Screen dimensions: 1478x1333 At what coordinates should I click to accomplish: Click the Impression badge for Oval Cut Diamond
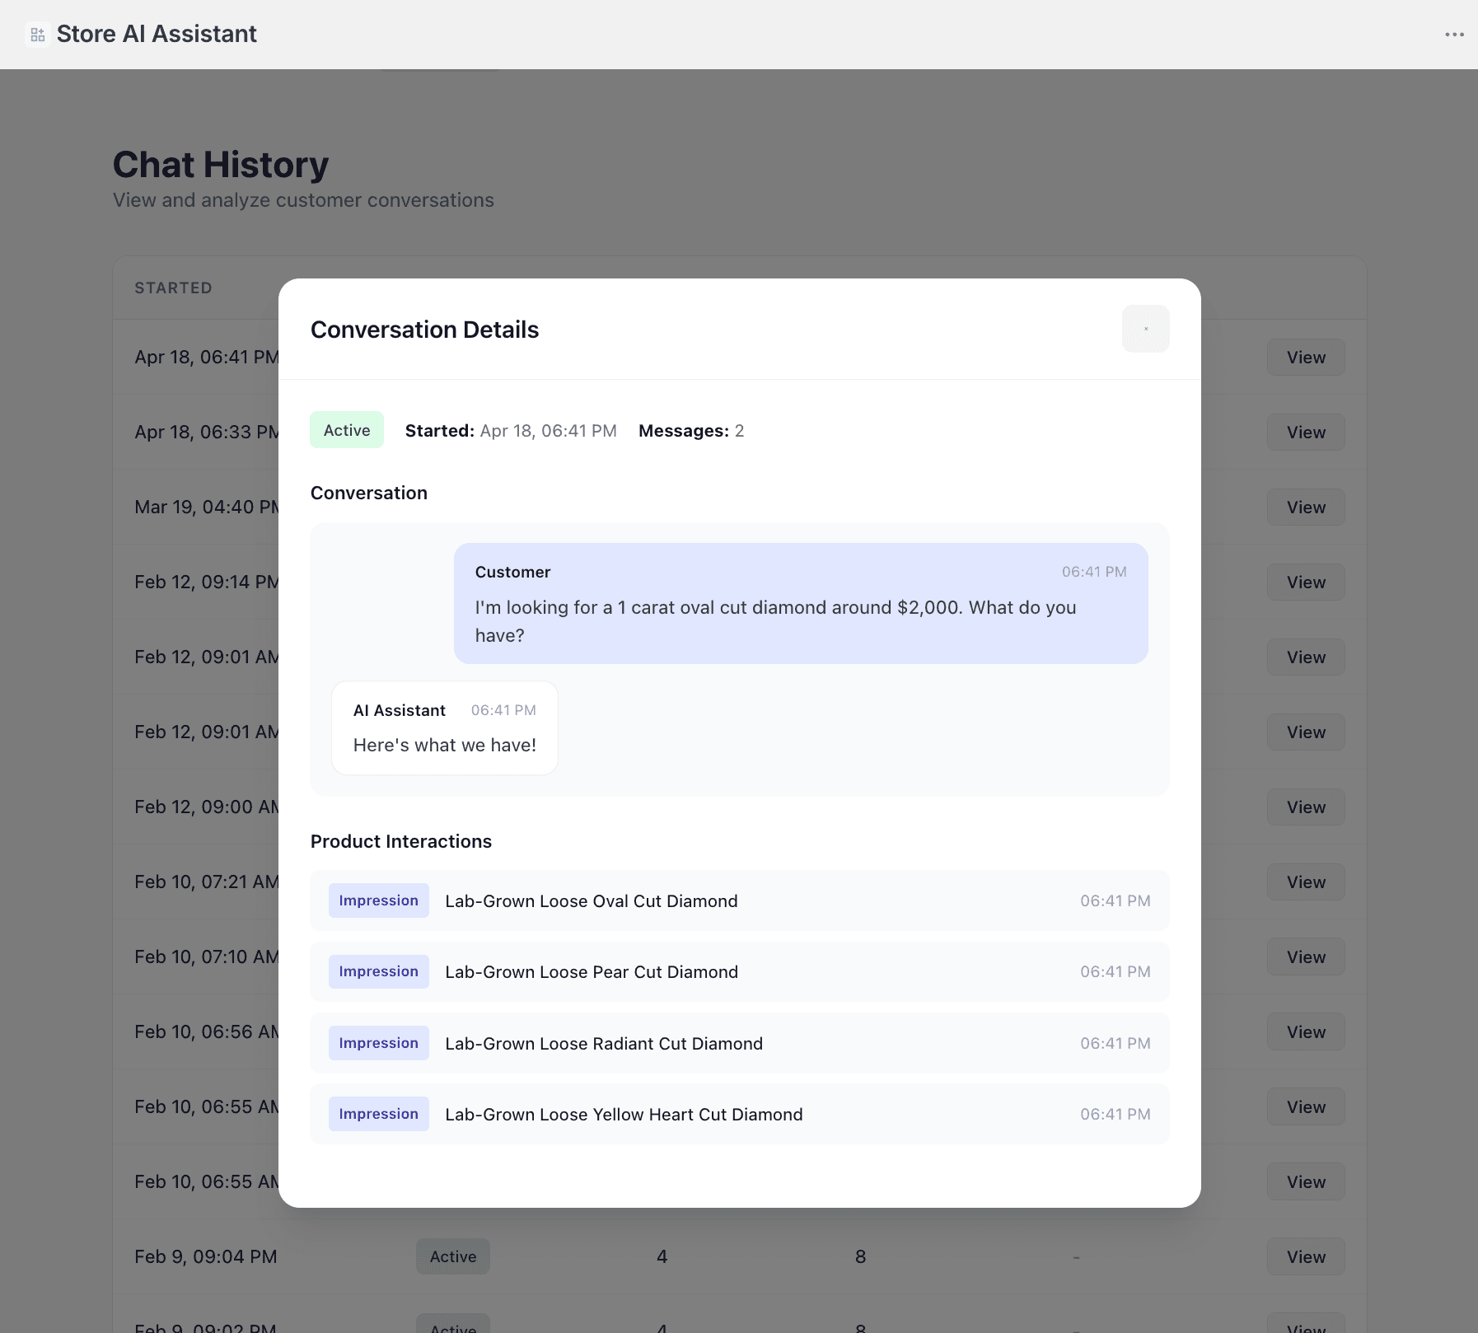coord(378,900)
